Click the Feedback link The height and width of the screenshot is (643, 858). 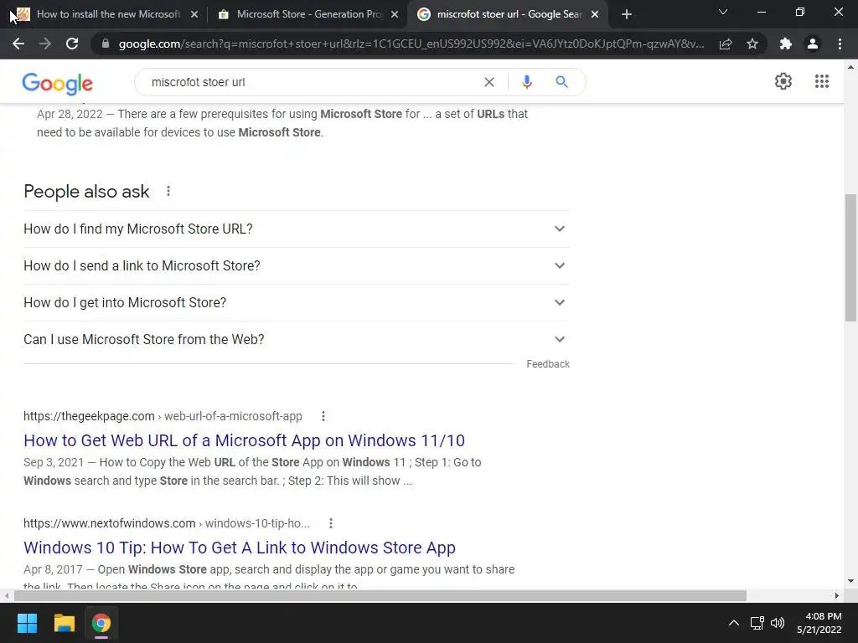click(x=548, y=364)
